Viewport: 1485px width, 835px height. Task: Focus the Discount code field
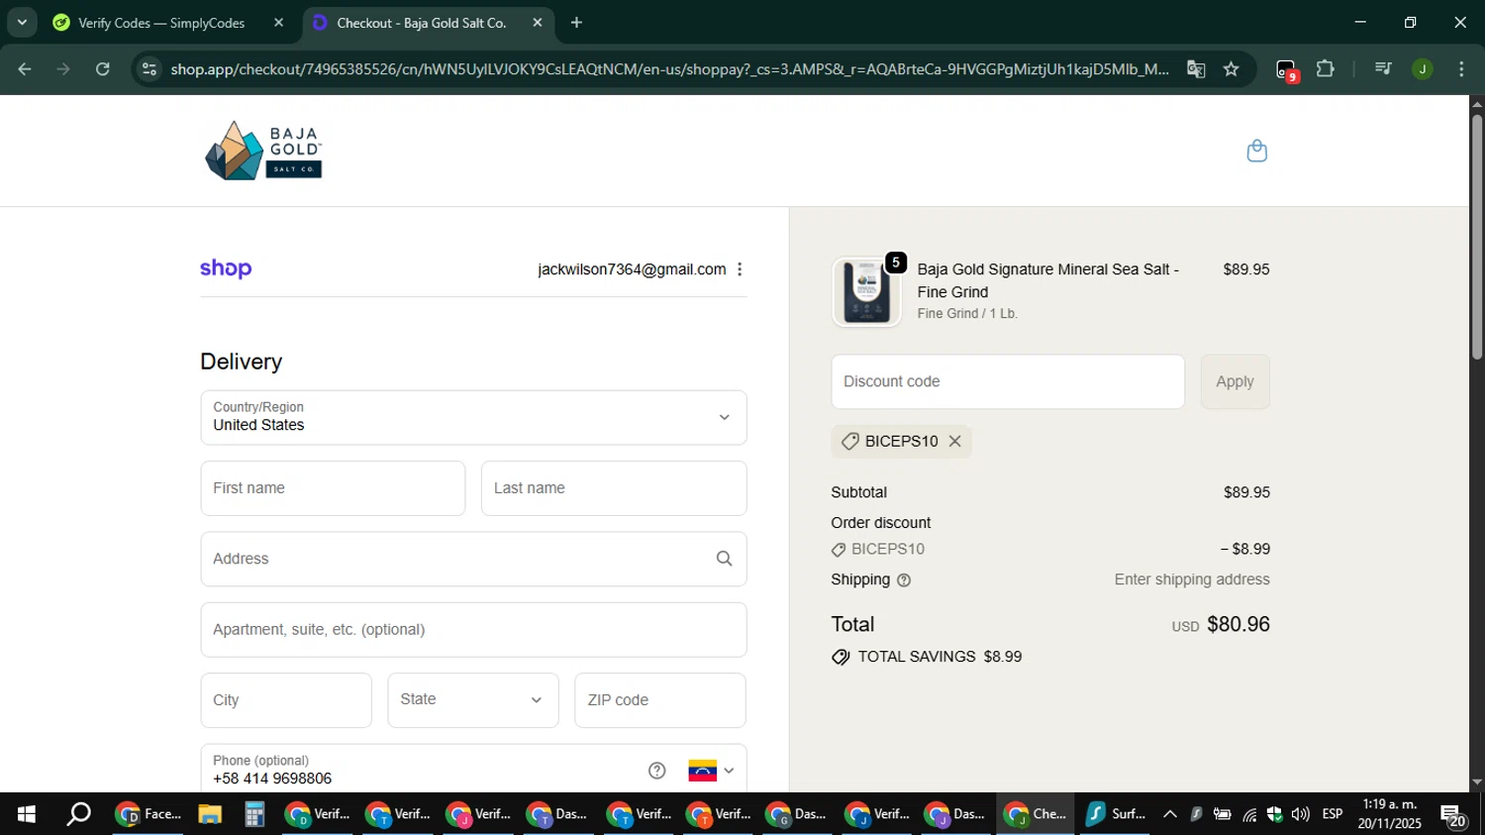[1008, 381]
